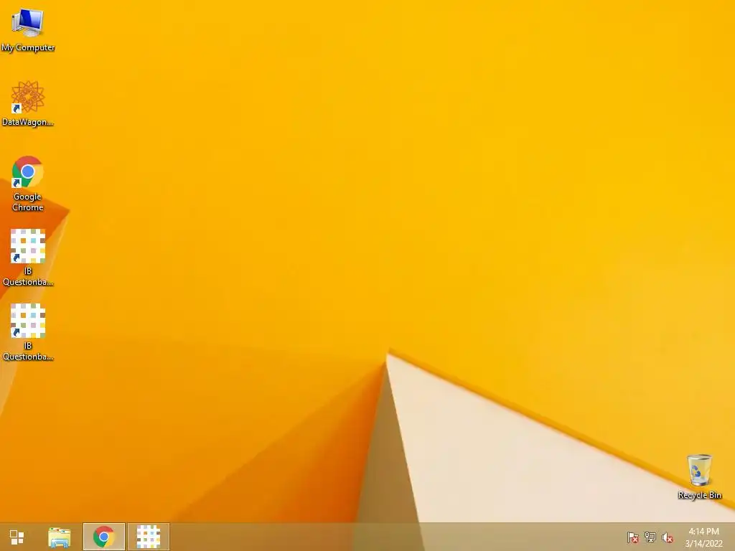Select the DataWagon desktop shortcut

pyautogui.click(x=28, y=103)
